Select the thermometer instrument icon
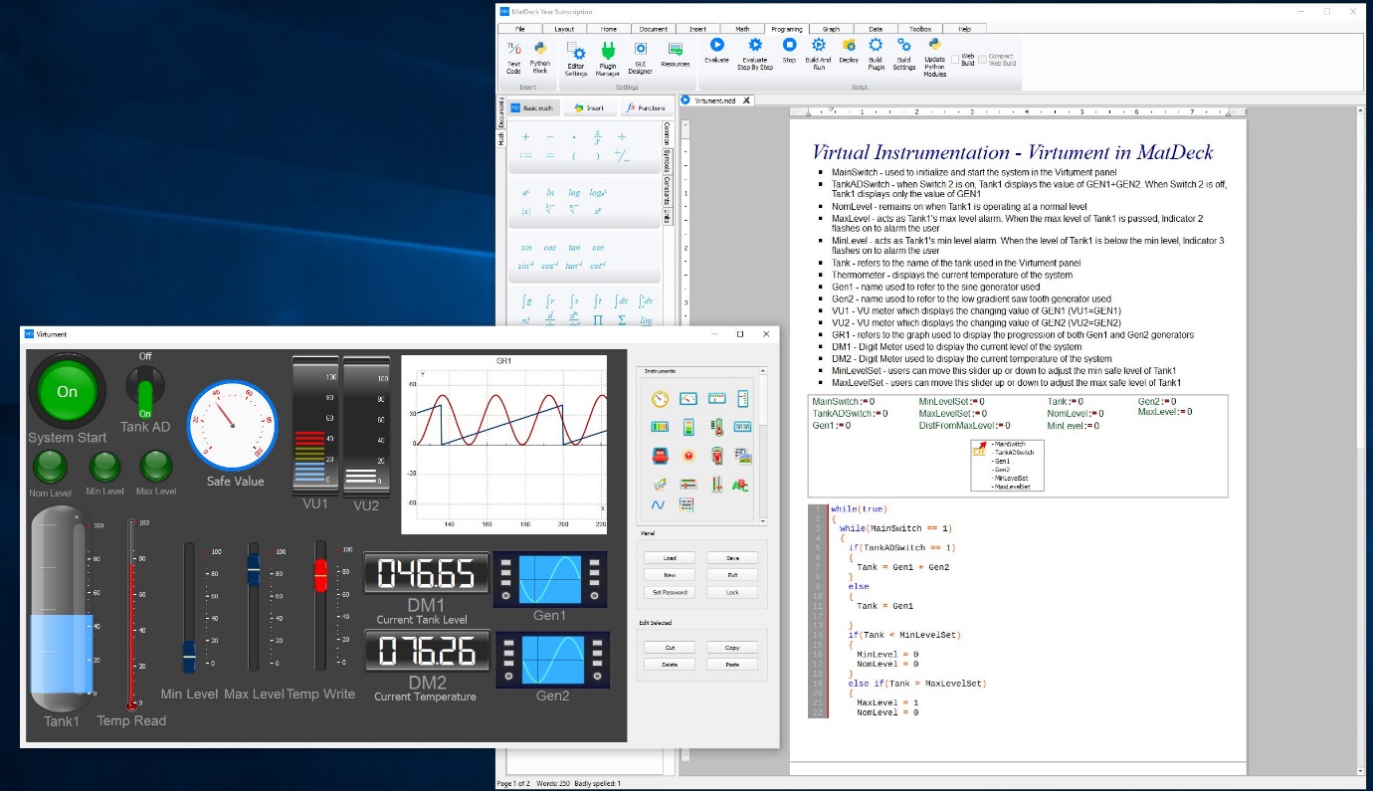 point(716,428)
